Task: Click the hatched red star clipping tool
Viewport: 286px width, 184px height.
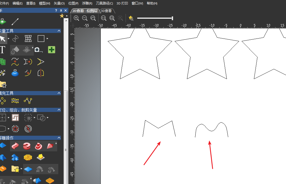Action: click(15, 129)
